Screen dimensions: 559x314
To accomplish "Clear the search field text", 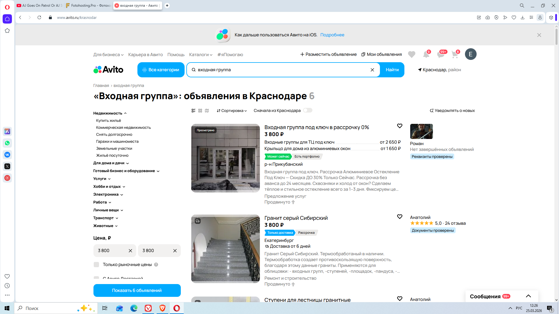I will [372, 70].
